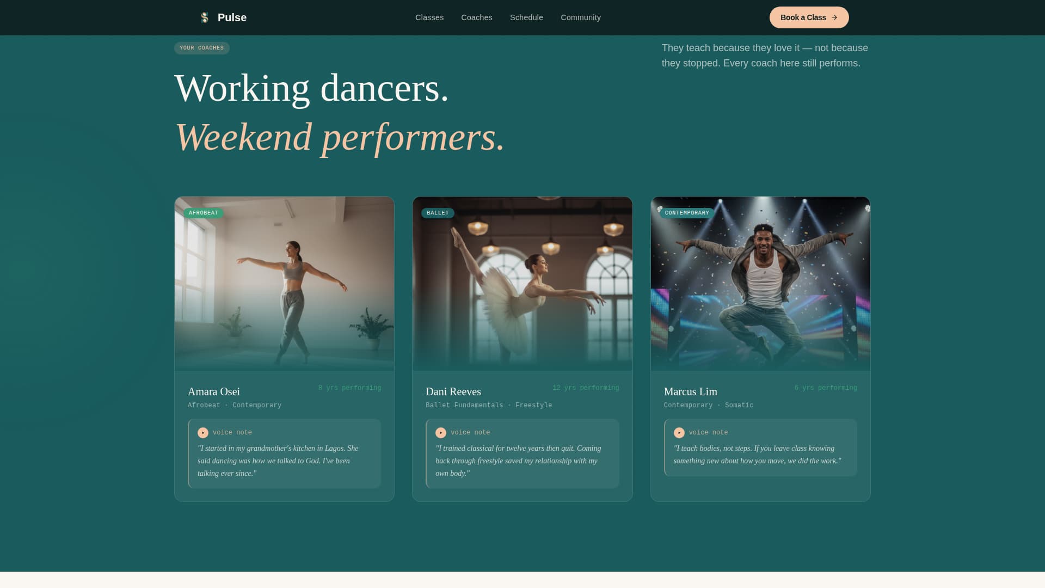Viewport: 1045px width, 588px height.
Task: Navigate to the Community page
Action: pyautogui.click(x=581, y=17)
